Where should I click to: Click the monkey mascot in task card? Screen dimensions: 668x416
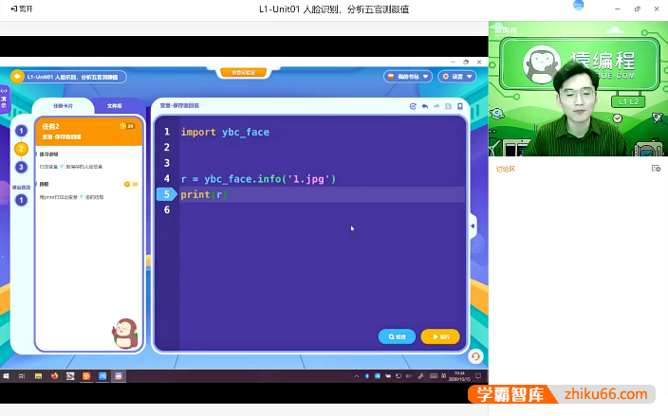[125, 334]
